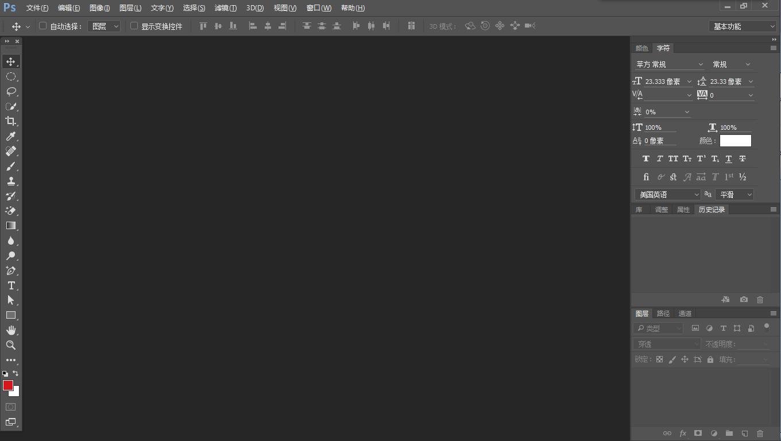This screenshot has height=441, width=781.
Task: Click the Auto-Align Layers icon in options bar
Action: click(411, 26)
